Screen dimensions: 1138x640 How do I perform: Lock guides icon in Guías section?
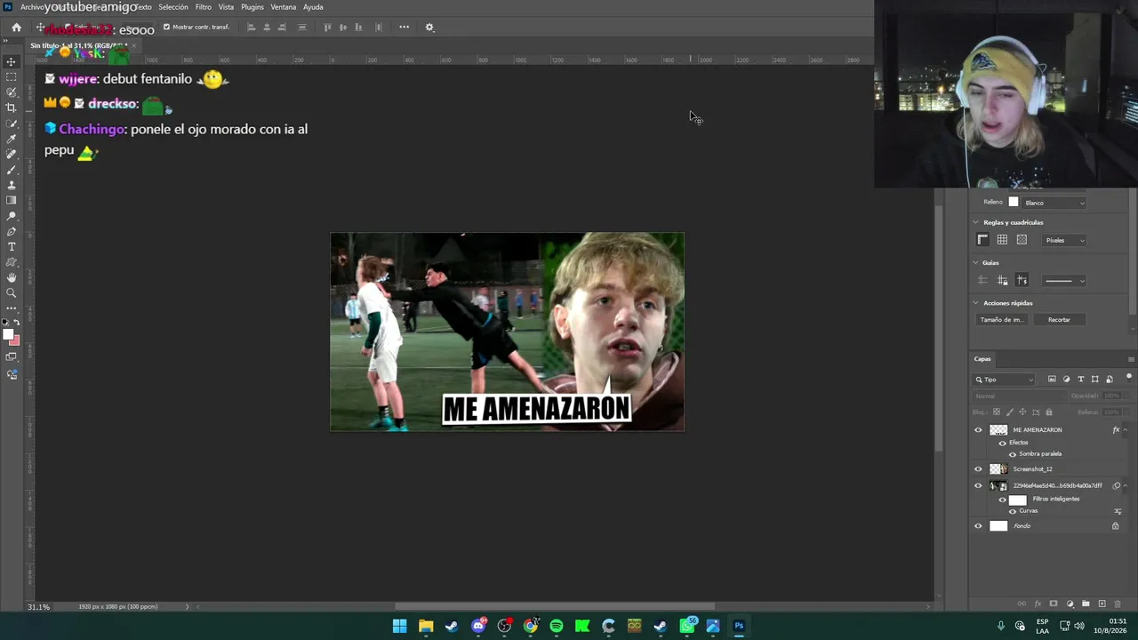[x=1002, y=280]
